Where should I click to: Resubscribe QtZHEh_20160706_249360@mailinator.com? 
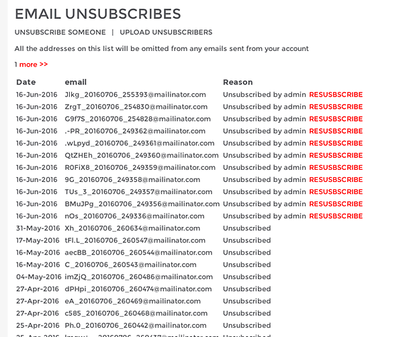pyautogui.click(x=336, y=155)
